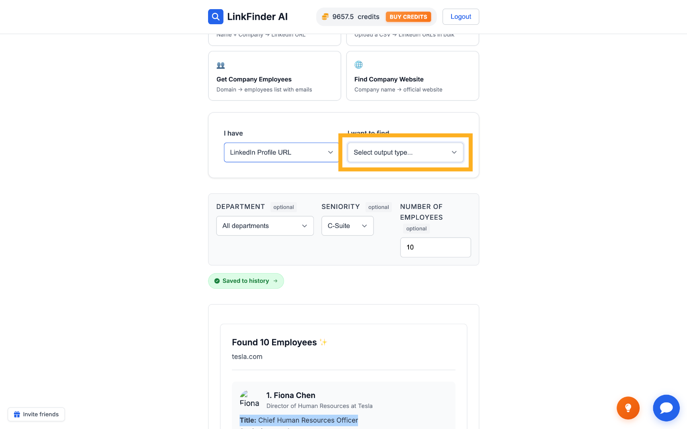Open the LinkedIn Profile URL dropdown
Image resolution: width=687 pixels, height=429 pixels.
pos(281,153)
